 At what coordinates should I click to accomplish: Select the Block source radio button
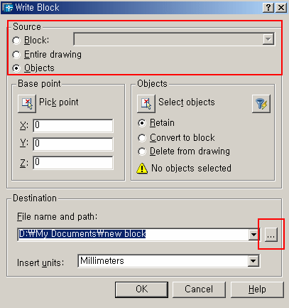click(16, 41)
